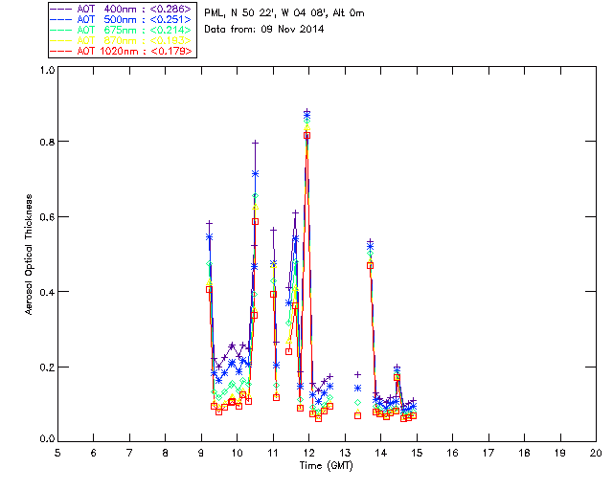Click the y-axis tick label 0.4
The height and width of the screenshot is (490, 613).
point(47,292)
